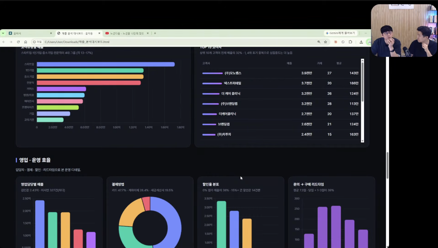Click the purple 카페스 bar
438x248 pixels.
pos(61,89)
